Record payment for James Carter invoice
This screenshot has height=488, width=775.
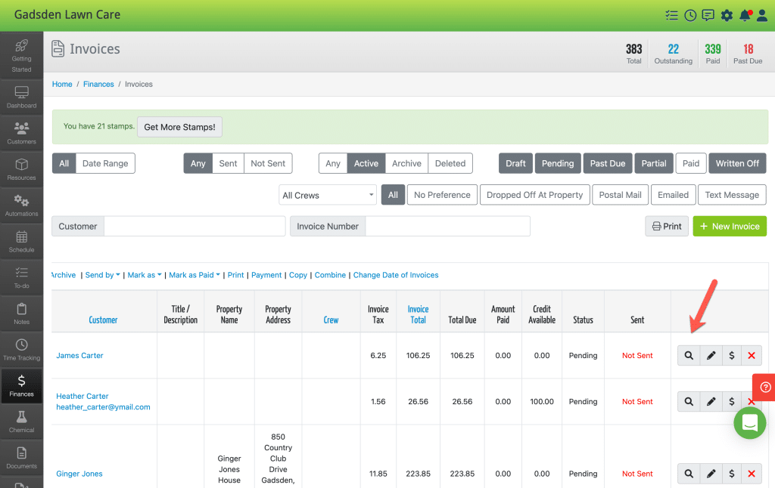[732, 355]
